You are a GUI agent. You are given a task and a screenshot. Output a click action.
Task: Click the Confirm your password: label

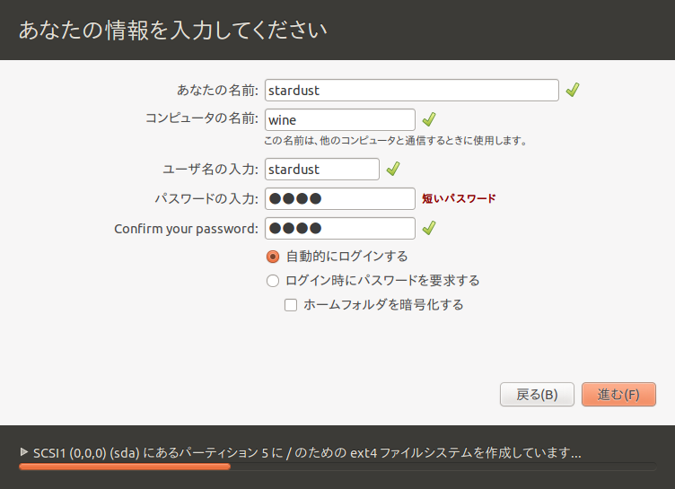[186, 229]
